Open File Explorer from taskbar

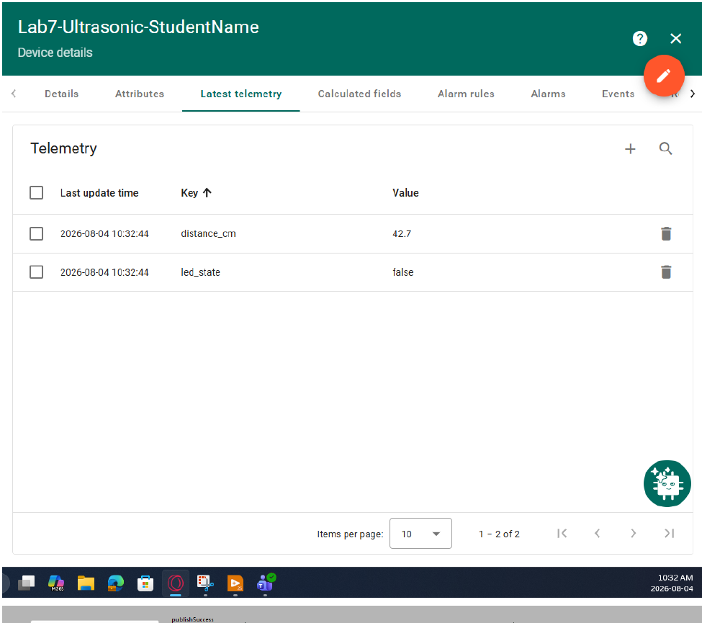[86, 583]
